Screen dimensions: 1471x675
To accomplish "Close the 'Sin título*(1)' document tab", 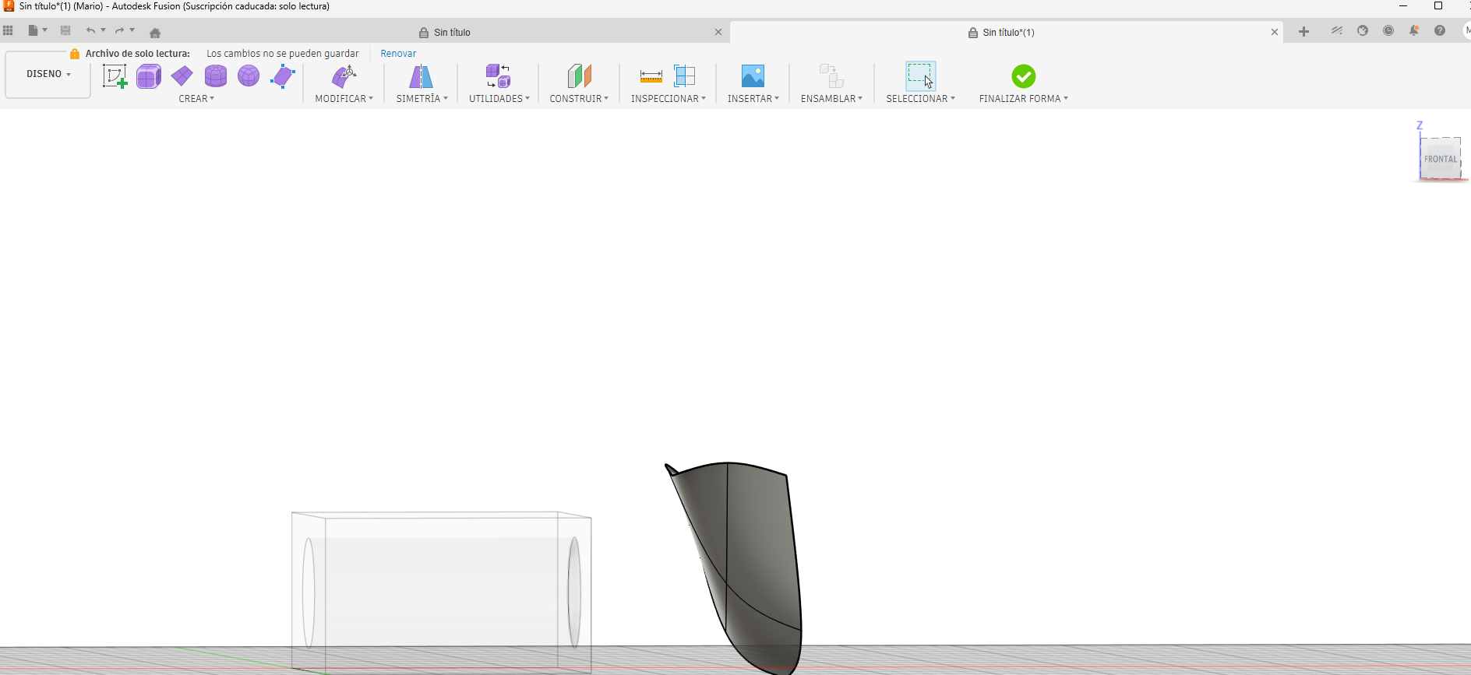I will (1275, 33).
